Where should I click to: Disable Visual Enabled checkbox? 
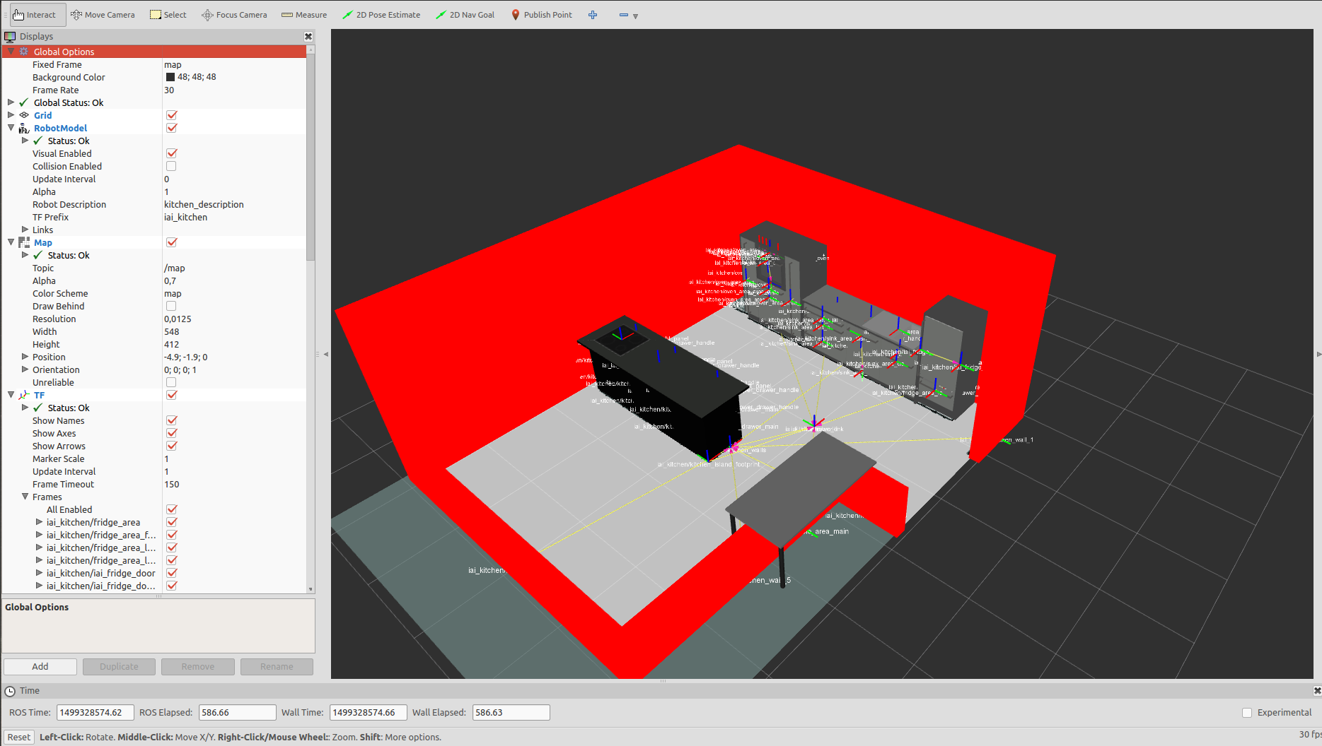(171, 153)
